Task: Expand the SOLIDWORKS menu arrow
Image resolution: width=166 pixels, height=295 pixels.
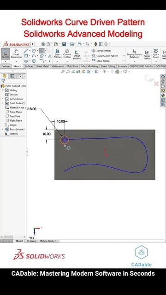Action: click(33, 44)
